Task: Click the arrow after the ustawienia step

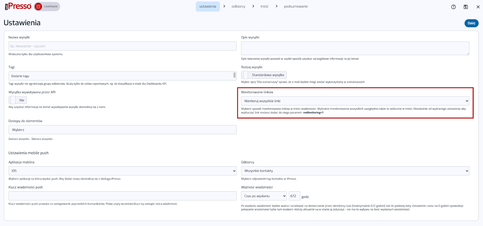Action: tap(224, 6)
